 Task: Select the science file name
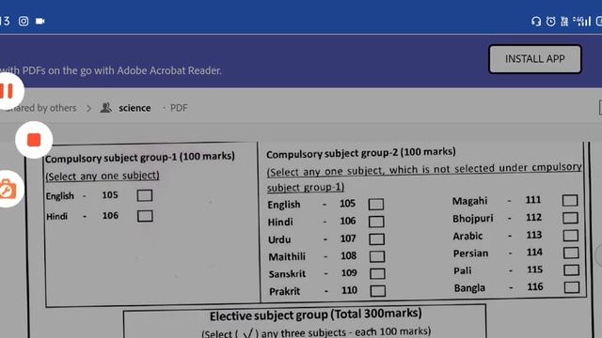(135, 108)
